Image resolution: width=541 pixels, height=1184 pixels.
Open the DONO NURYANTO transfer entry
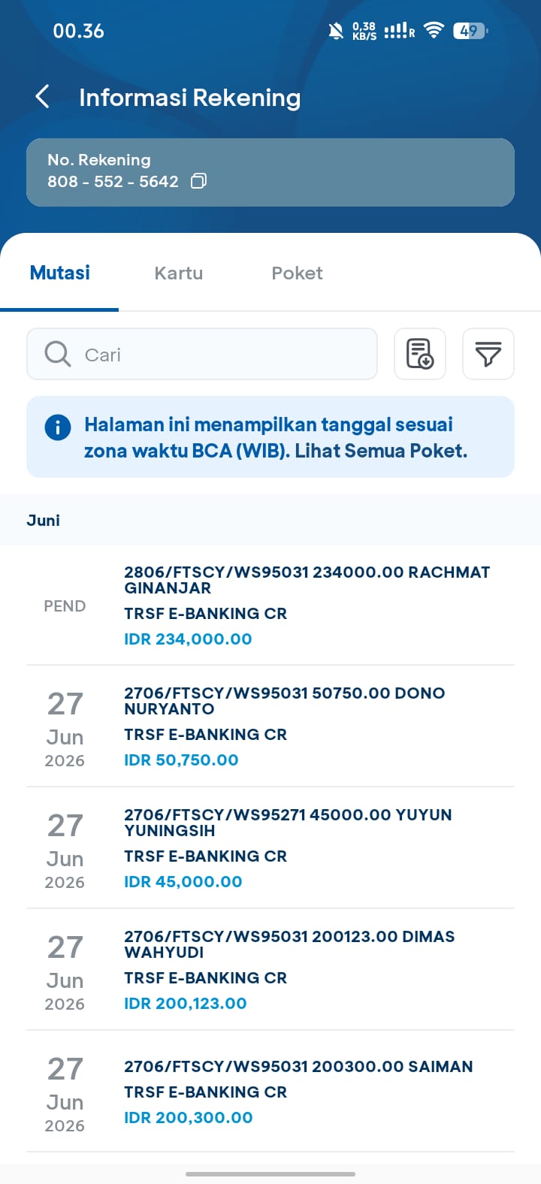click(x=270, y=726)
